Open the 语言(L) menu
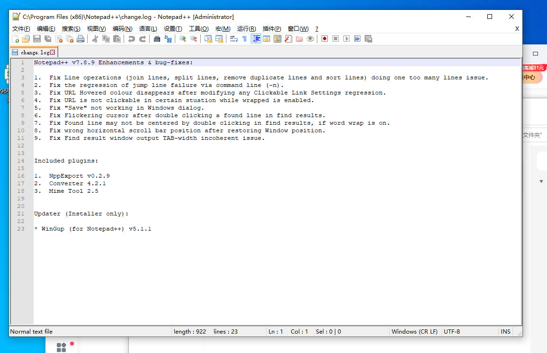The height and width of the screenshot is (353, 547). [148, 28]
